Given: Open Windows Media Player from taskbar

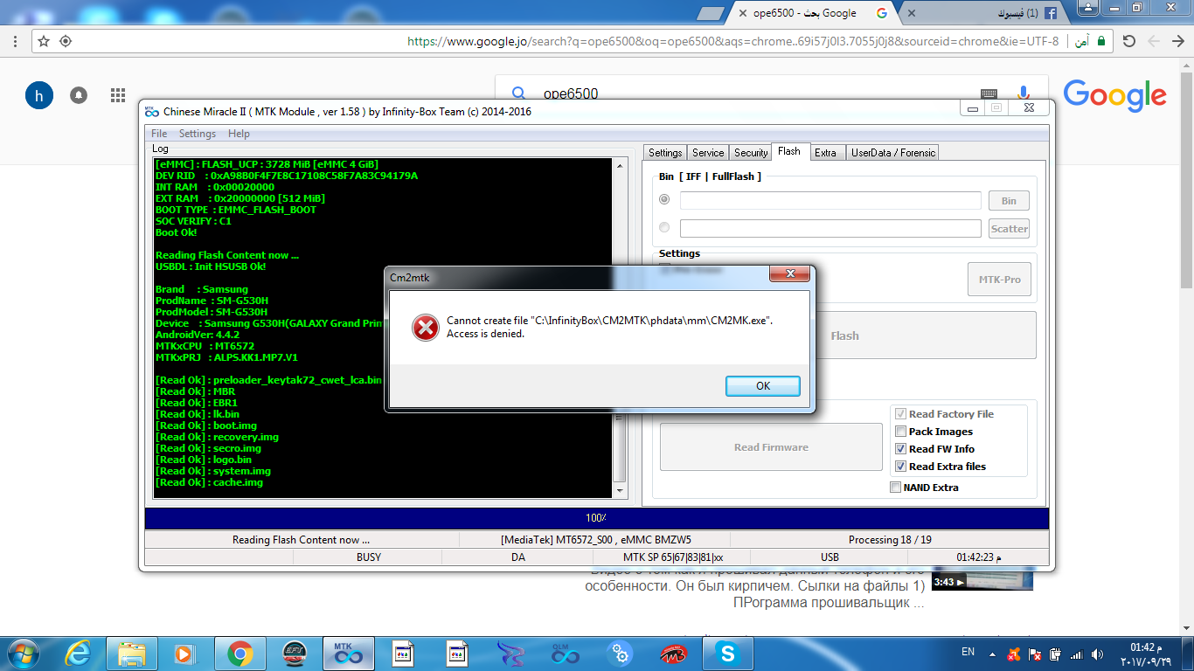Looking at the screenshot, I should click(185, 653).
